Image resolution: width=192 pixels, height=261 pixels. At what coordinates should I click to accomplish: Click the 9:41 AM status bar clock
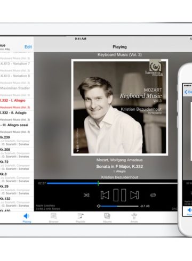[x=81, y=39]
